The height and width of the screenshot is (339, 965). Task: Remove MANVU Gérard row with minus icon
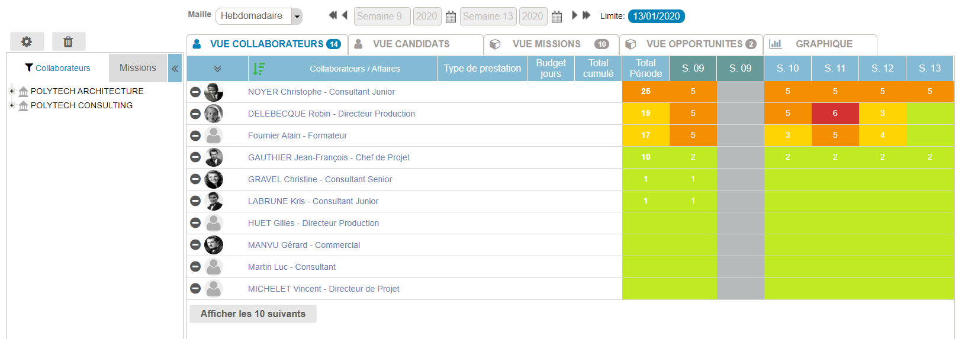(195, 245)
